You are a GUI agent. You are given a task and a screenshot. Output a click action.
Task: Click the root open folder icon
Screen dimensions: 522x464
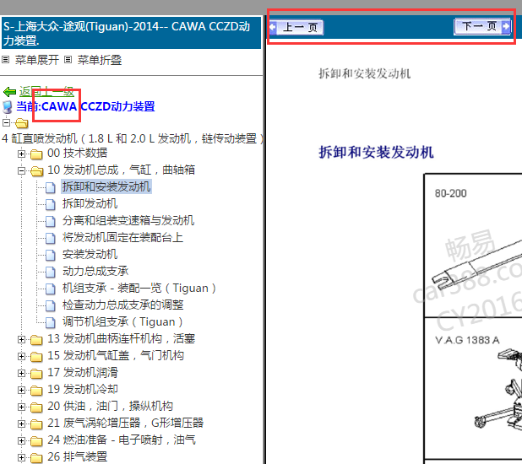click(x=22, y=123)
